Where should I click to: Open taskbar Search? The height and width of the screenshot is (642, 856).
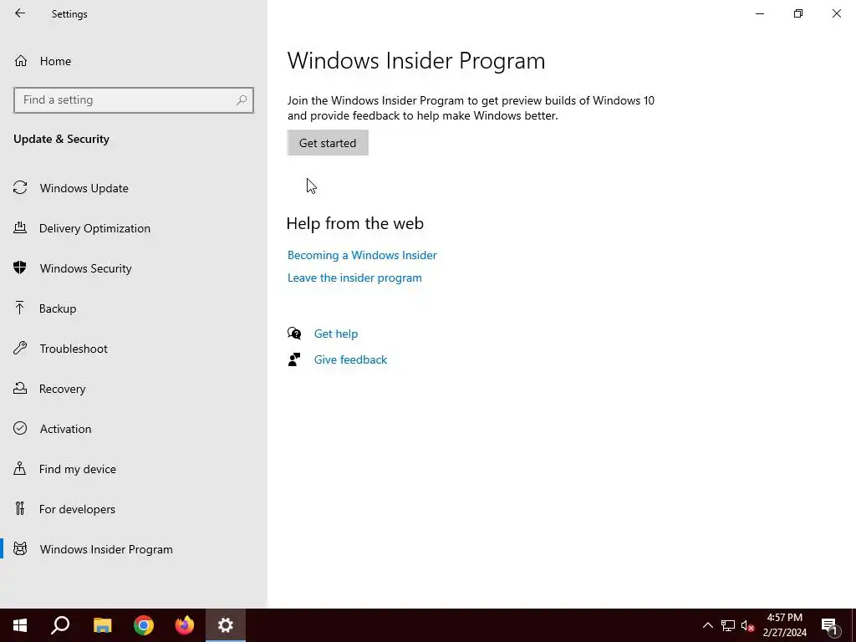tap(60, 625)
